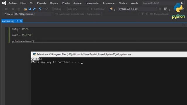Save the file with the save icon
This screenshot has width=187, height=105.
point(30,9)
